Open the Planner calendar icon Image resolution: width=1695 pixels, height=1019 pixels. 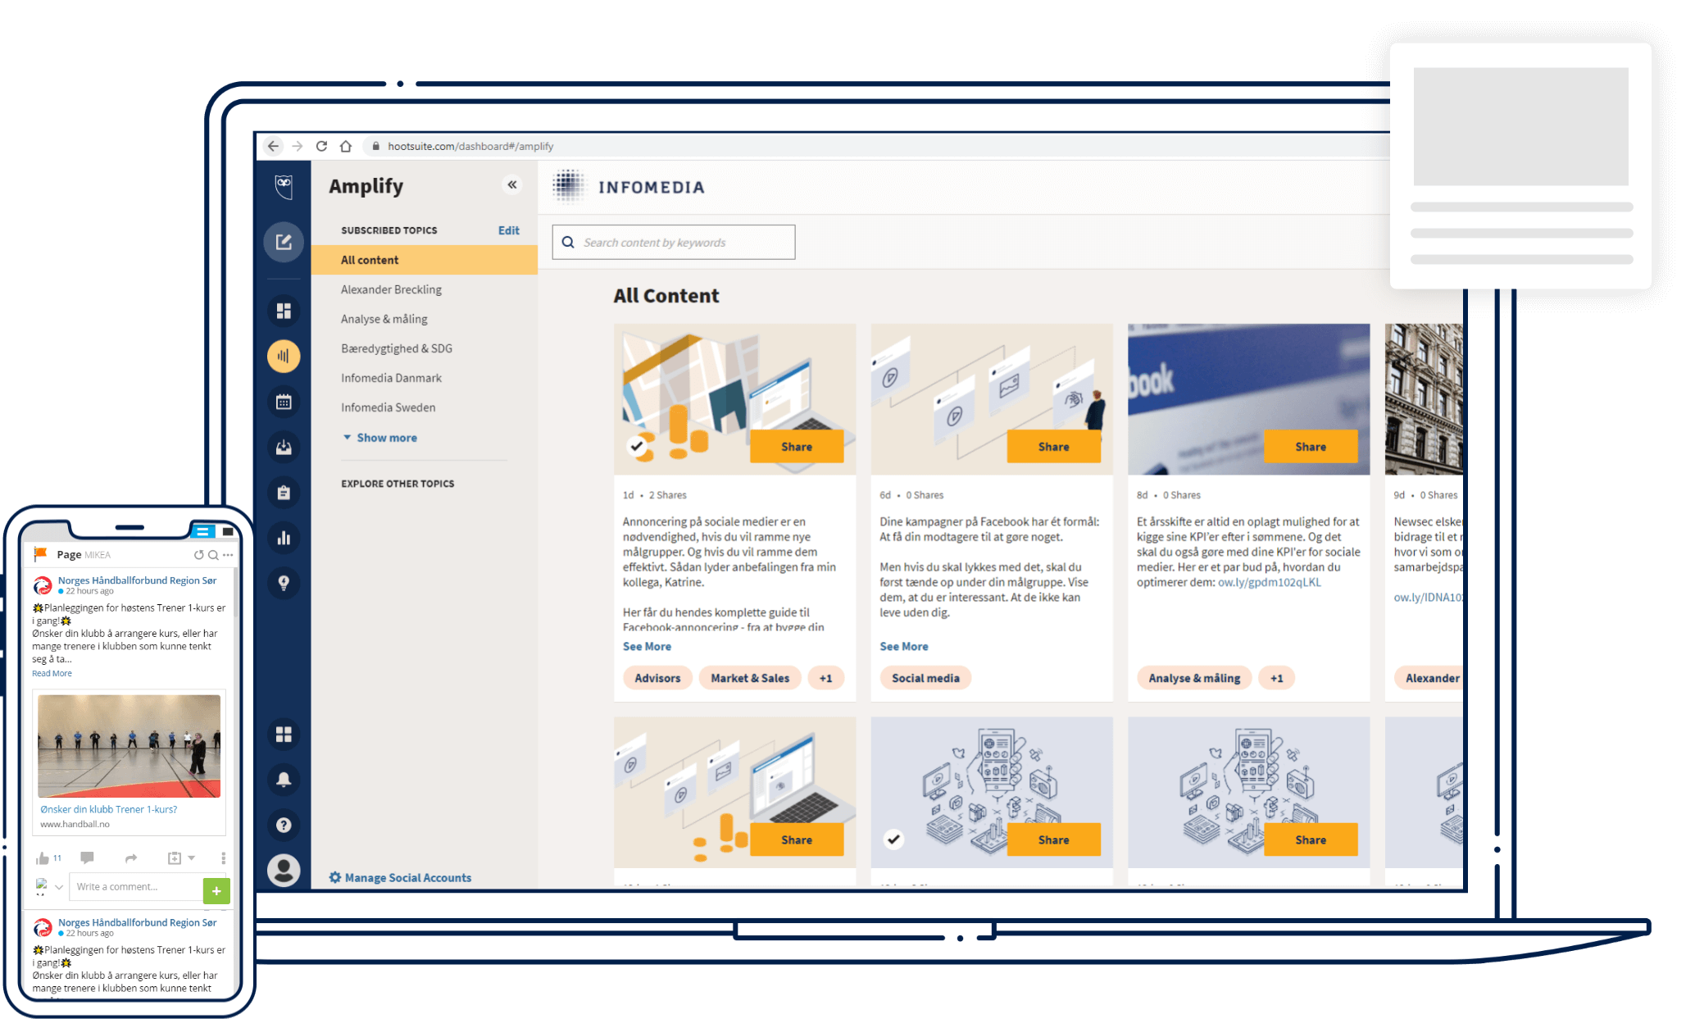[x=284, y=402]
